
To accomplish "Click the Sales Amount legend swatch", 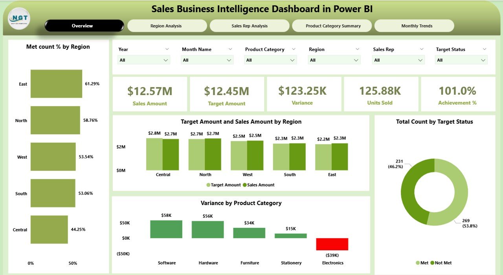I will [244, 185].
